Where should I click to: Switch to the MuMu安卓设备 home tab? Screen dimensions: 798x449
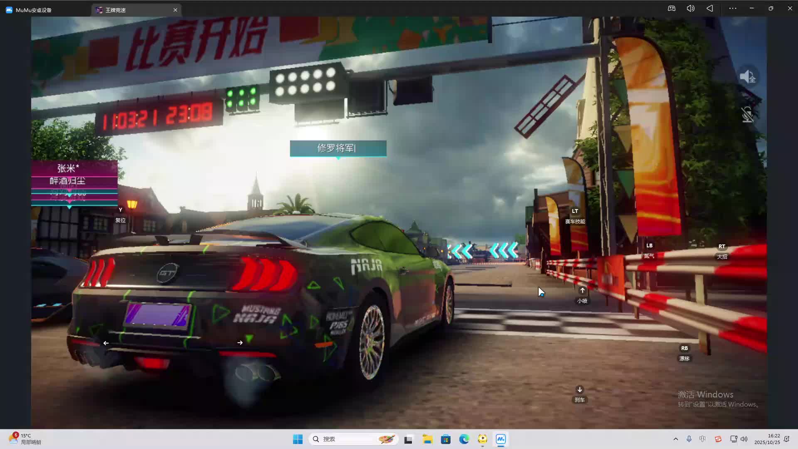(33, 10)
